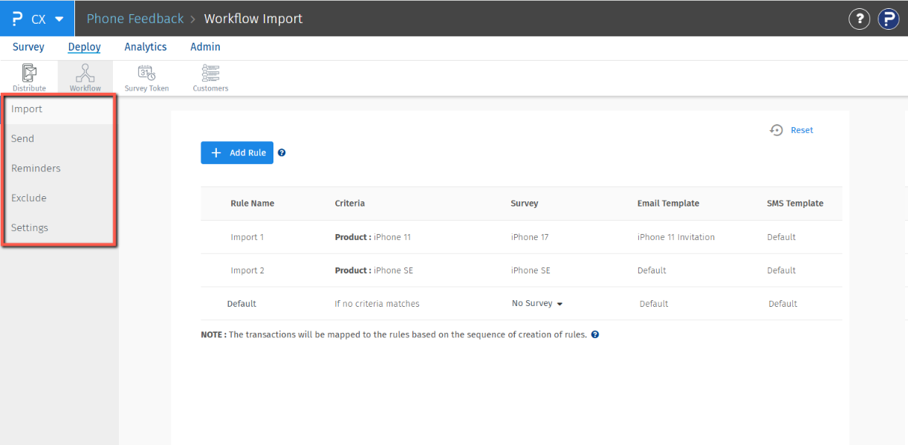908x445 pixels.
Task: Select the Import 1 rule name
Action: [247, 236]
